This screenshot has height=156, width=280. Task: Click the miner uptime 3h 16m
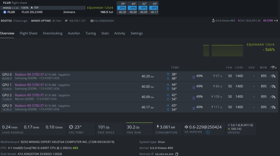(57, 21)
